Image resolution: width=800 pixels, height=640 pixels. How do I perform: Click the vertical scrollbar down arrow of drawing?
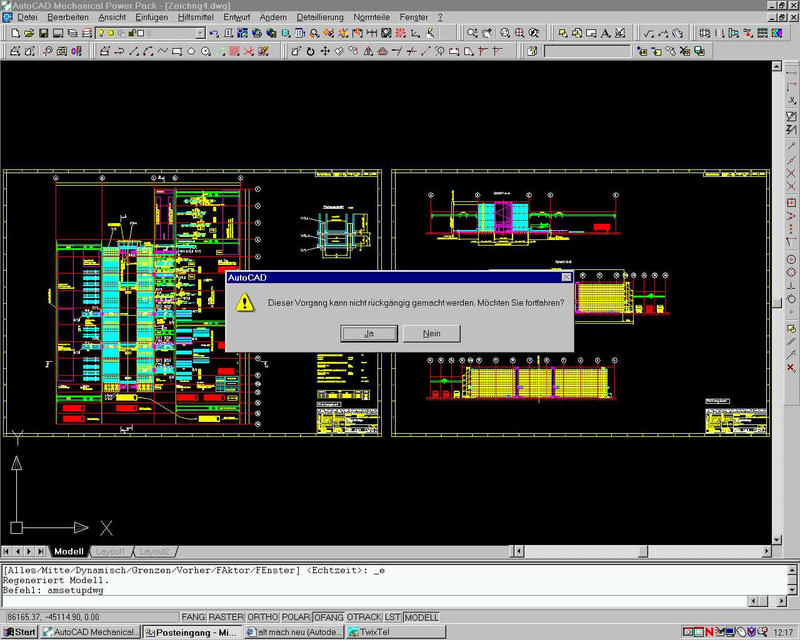click(x=777, y=540)
